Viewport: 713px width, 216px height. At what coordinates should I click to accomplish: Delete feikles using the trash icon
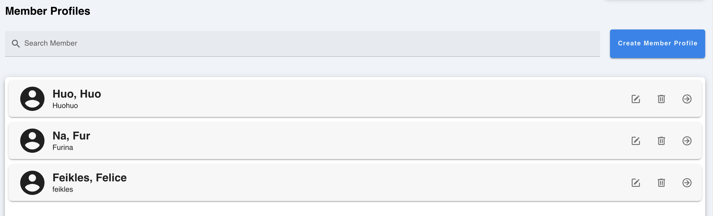[x=661, y=183]
